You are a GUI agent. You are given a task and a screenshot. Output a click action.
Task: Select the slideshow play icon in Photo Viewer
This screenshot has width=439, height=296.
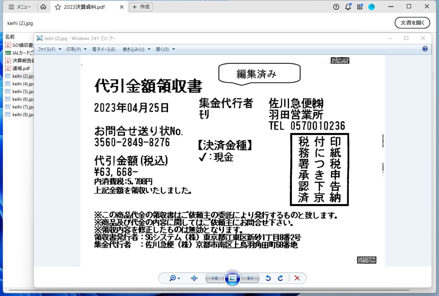[233, 278]
